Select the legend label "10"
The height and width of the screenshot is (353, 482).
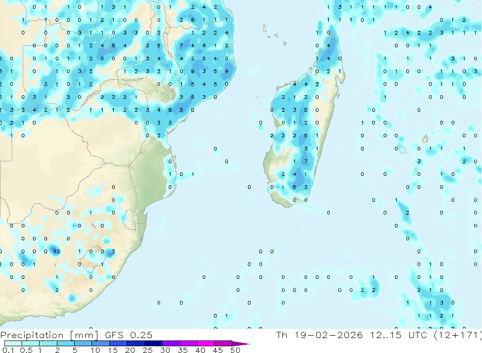[95, 350]
